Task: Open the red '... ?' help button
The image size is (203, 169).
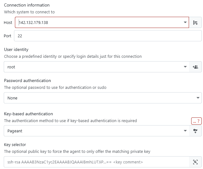Action: pos(196,121)
